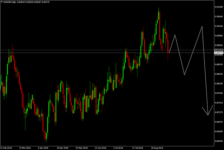The width and height of the screenshot is (224, 150).
Task: Click the 0.88630 price axis label
Action: [219, 74]
